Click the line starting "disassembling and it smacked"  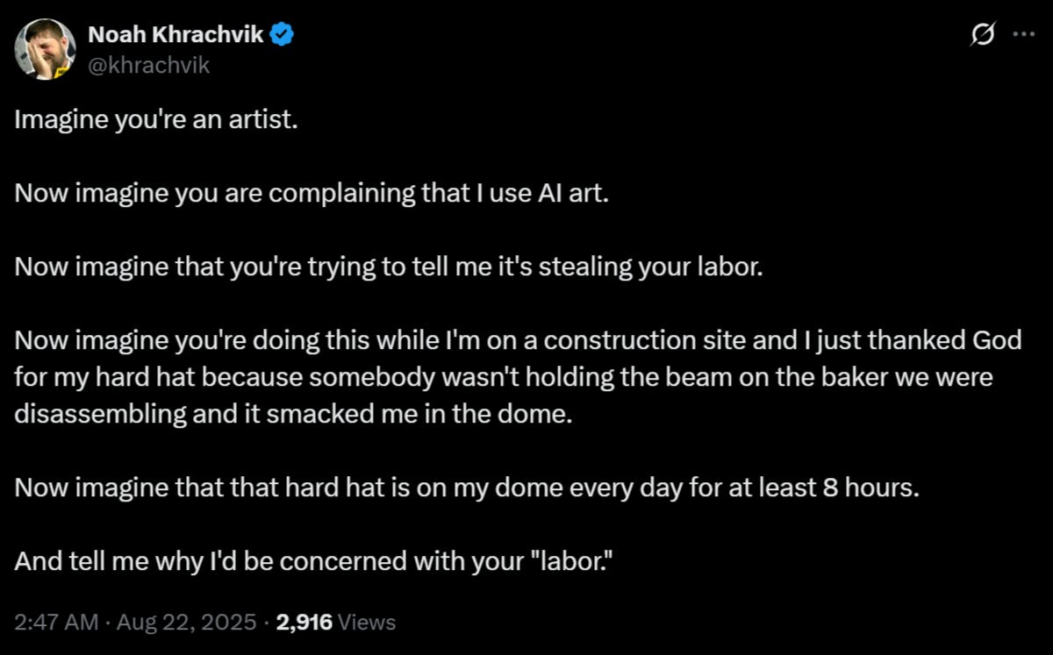(x=293, y=414)
